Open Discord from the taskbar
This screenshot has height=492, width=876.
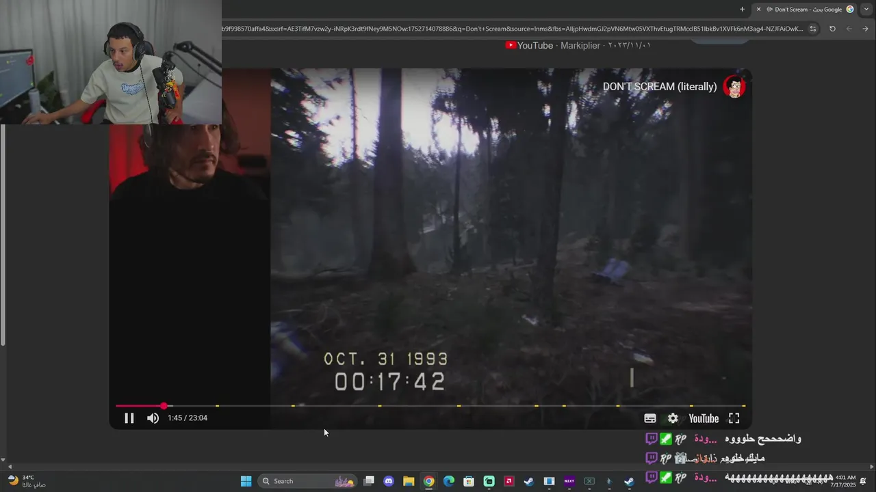click(x=389, y=481)
